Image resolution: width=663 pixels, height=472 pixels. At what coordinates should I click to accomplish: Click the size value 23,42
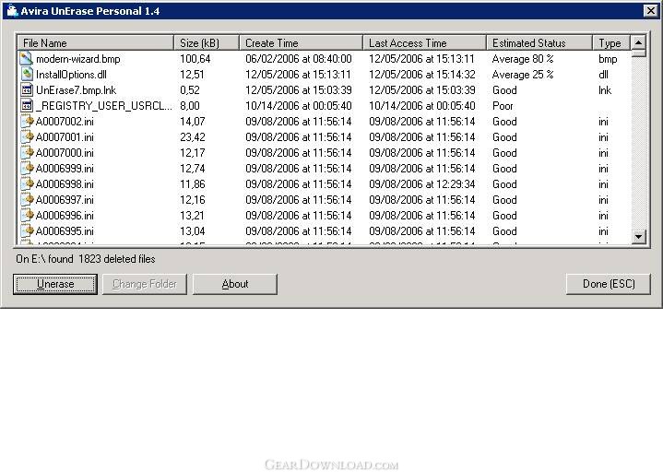click(x=193, y=137)
